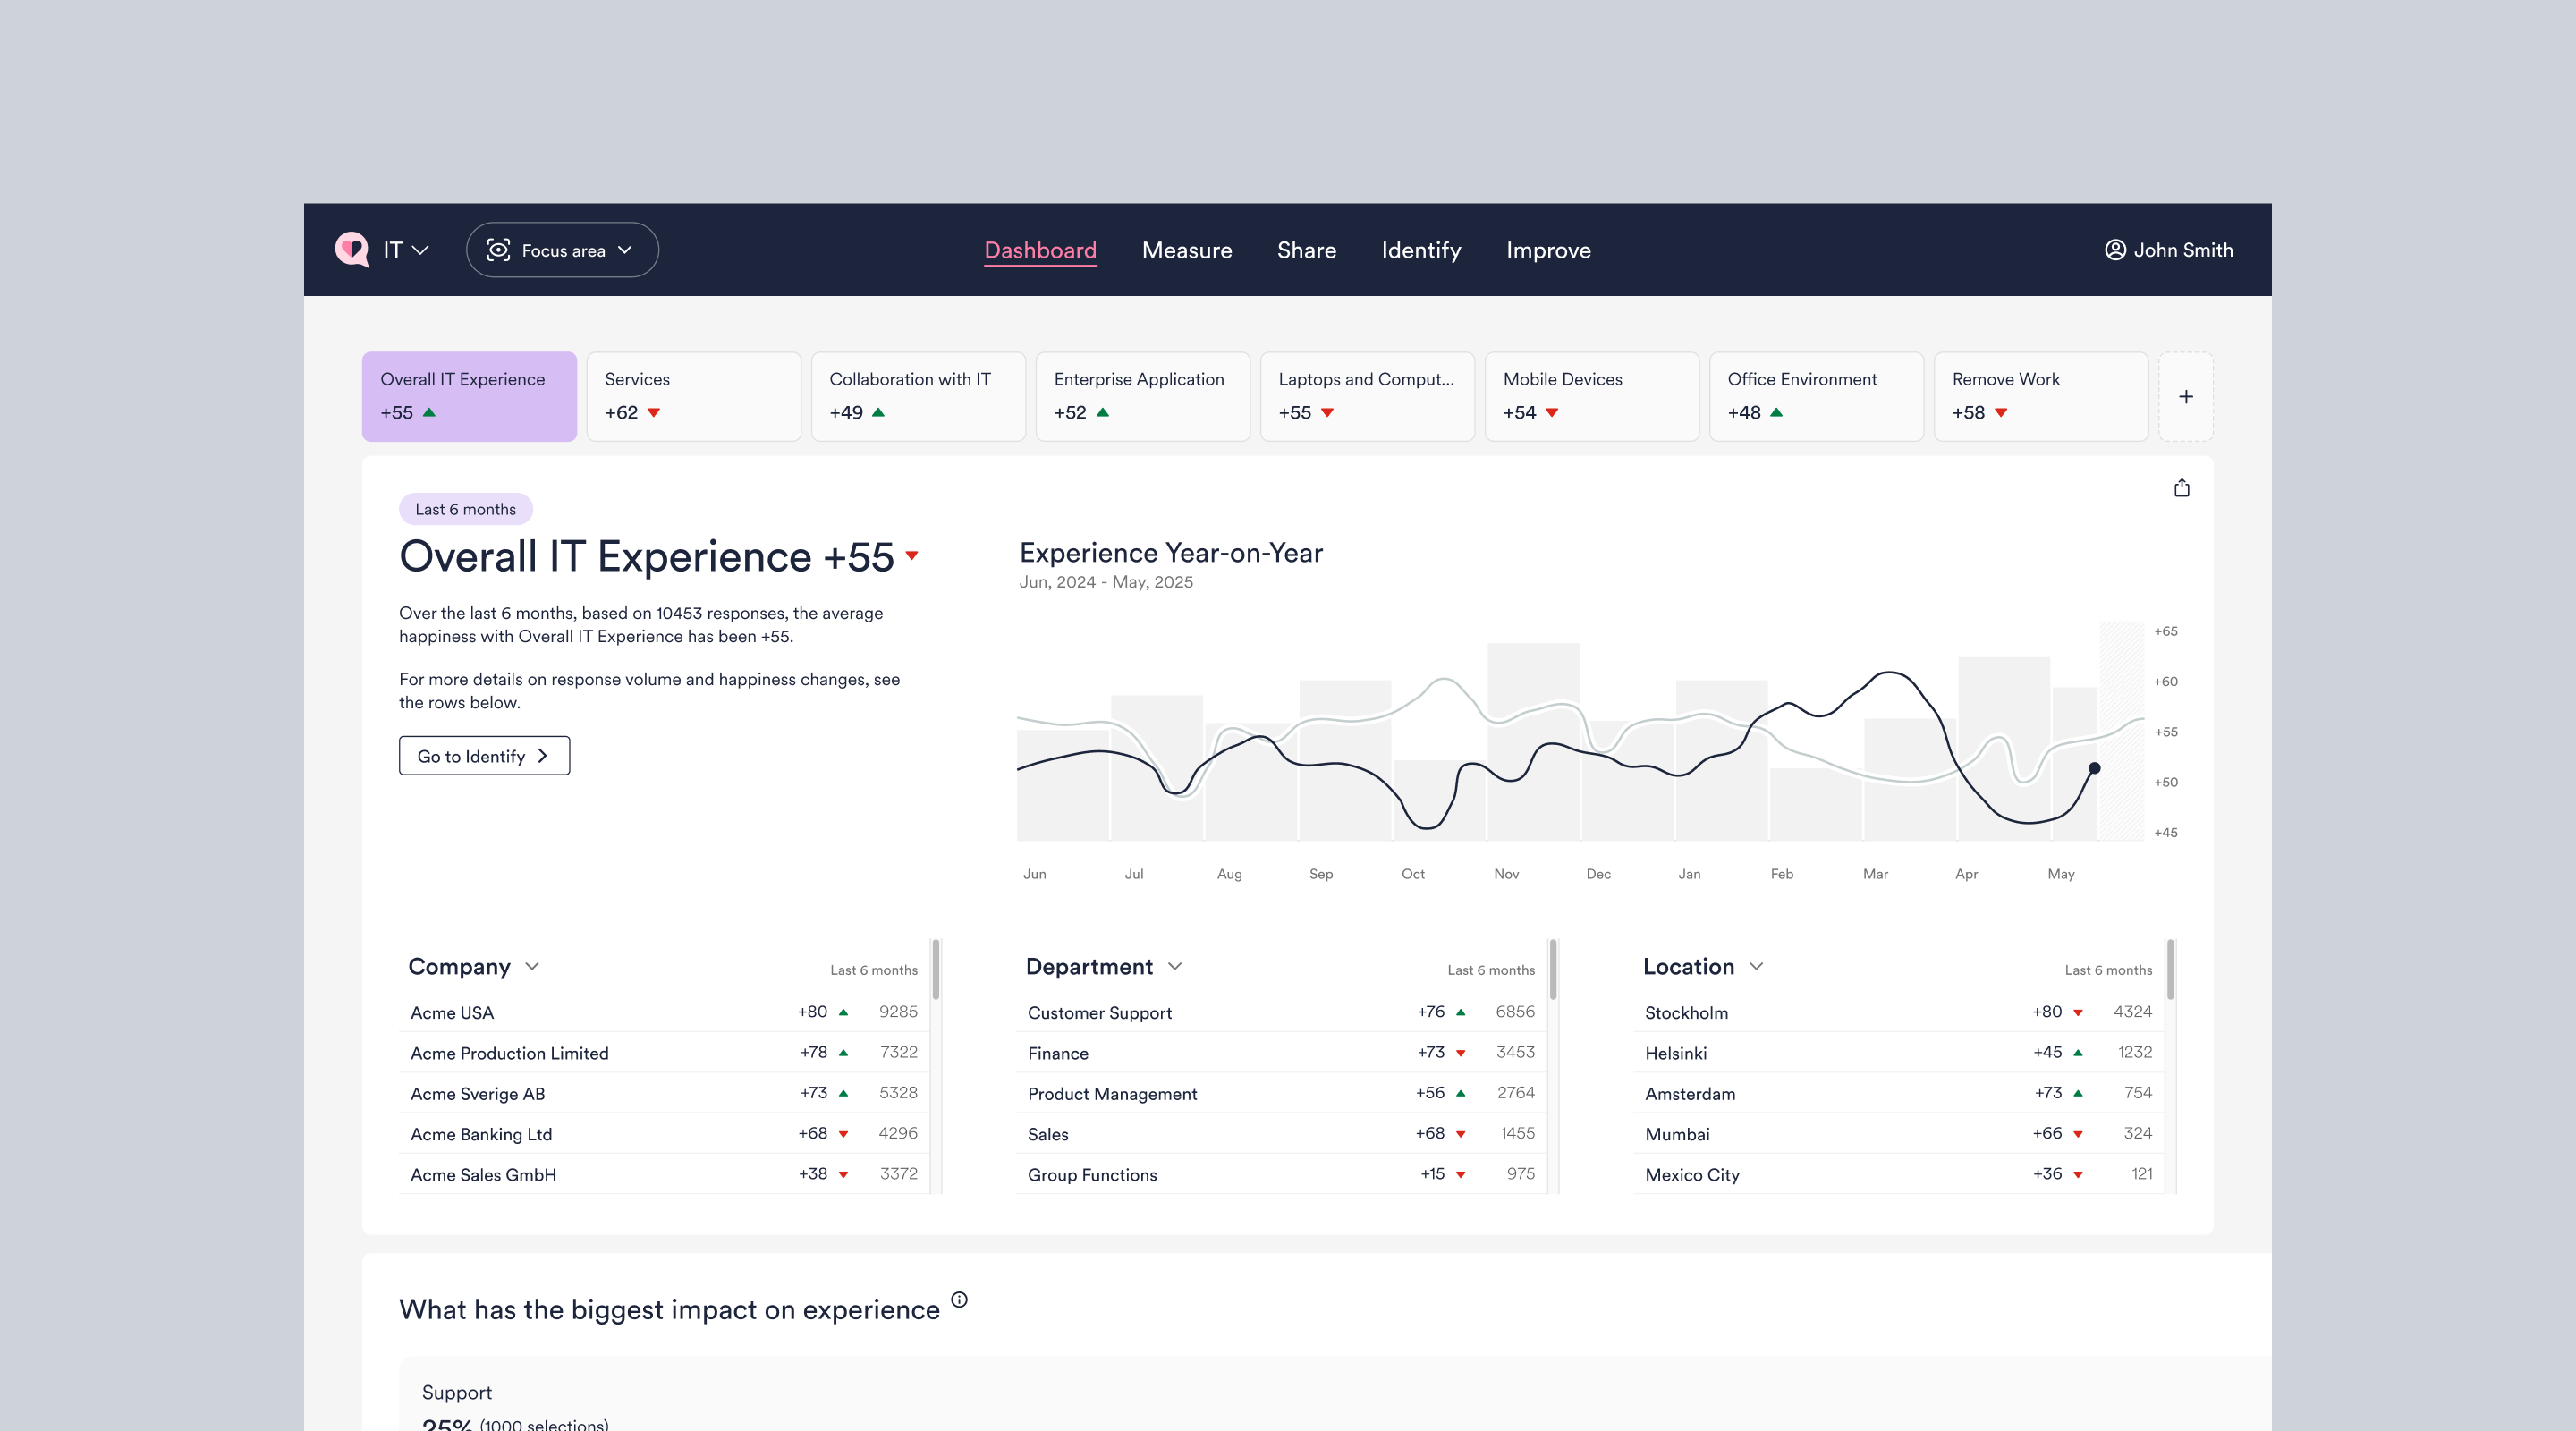This screenshot has height=1431, width=2576.
Task: Click the Go to Identify button
Action: [x=484, y=756]
